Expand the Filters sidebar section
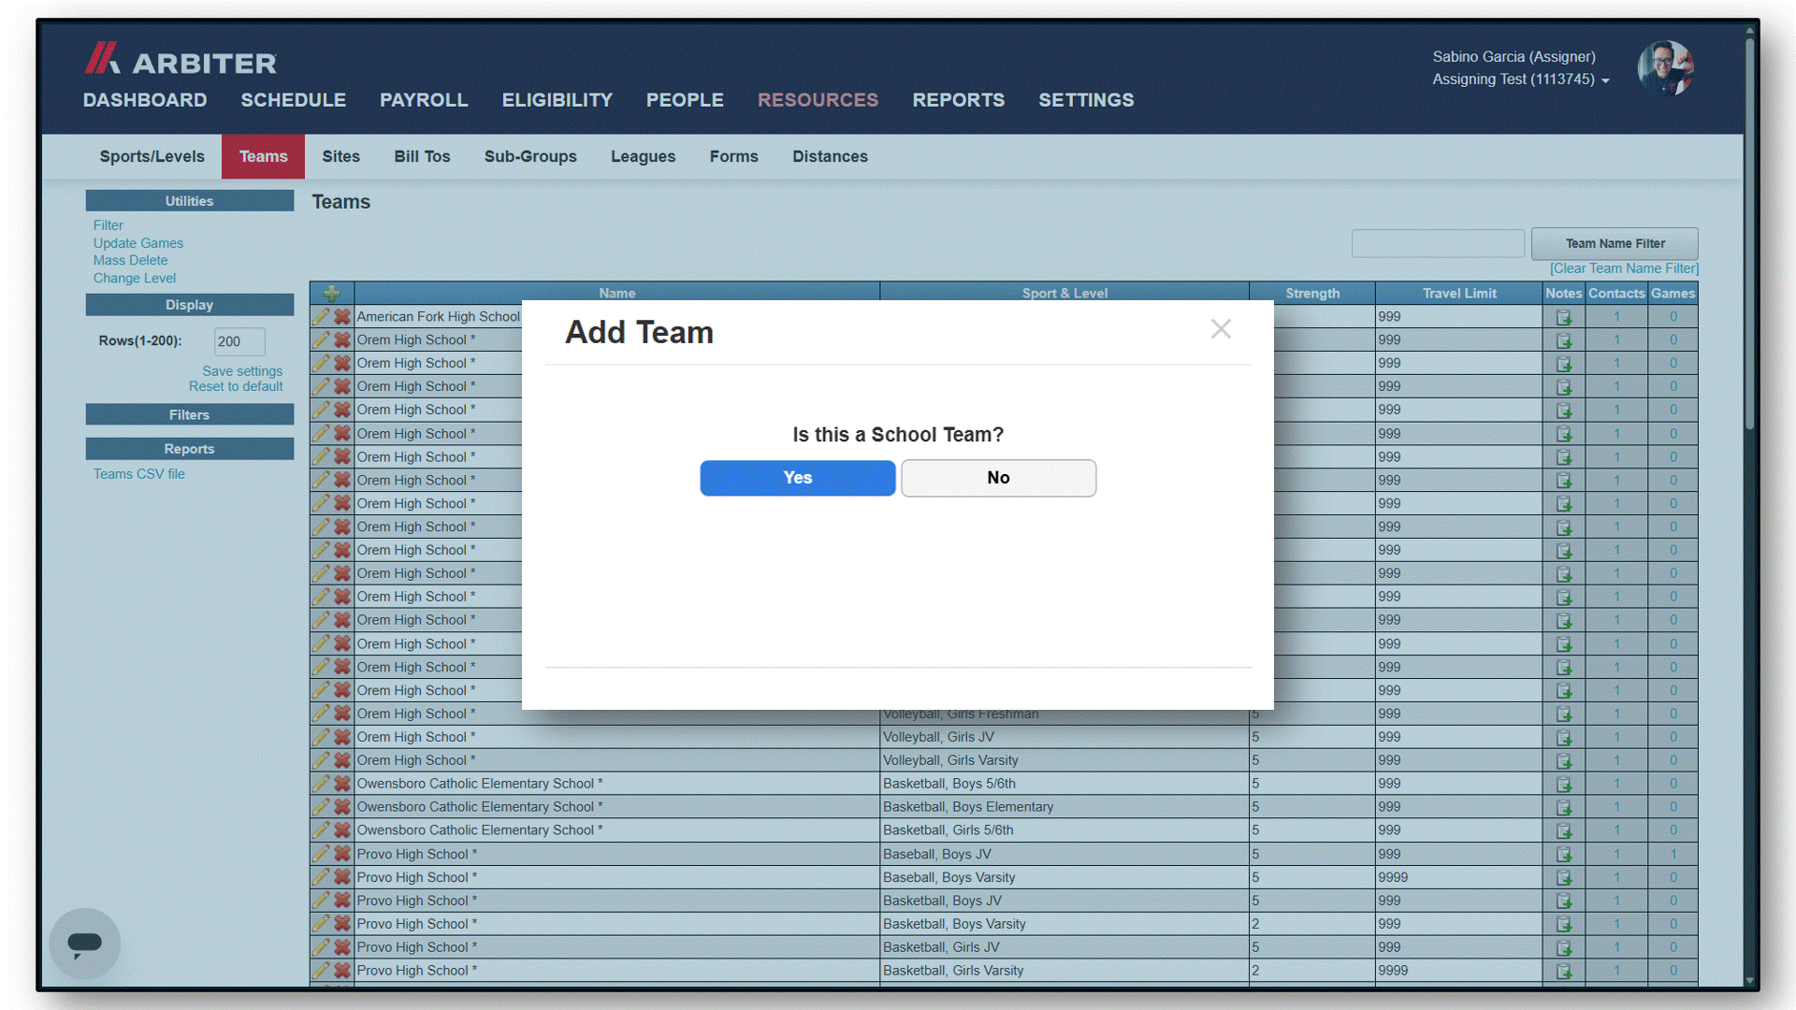The image size is (1796, 1010). [x=190, y=414]
